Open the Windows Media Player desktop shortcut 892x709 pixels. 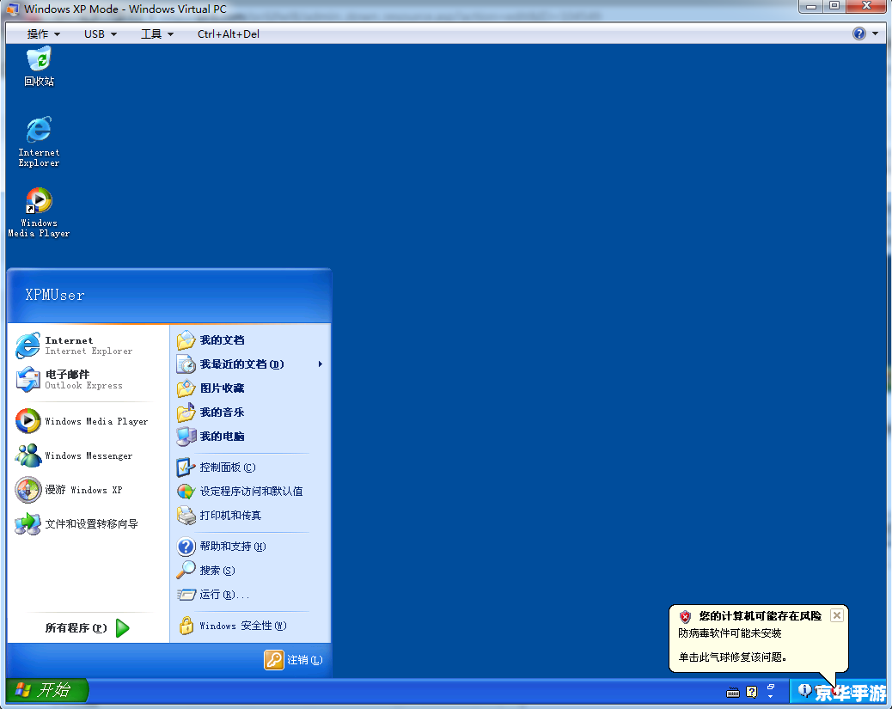[x=39, y=211]
